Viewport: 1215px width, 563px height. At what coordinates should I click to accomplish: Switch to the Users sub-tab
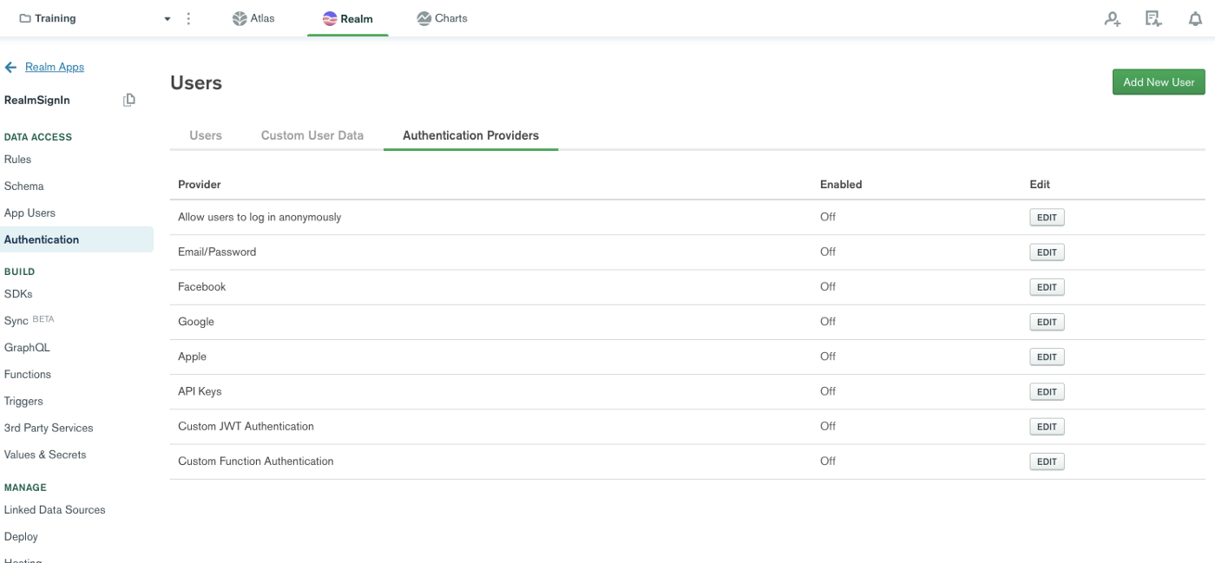tap(206, 135)
